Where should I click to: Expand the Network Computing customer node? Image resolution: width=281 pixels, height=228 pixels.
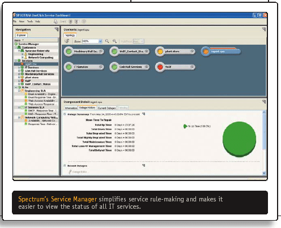pos(23,57)
